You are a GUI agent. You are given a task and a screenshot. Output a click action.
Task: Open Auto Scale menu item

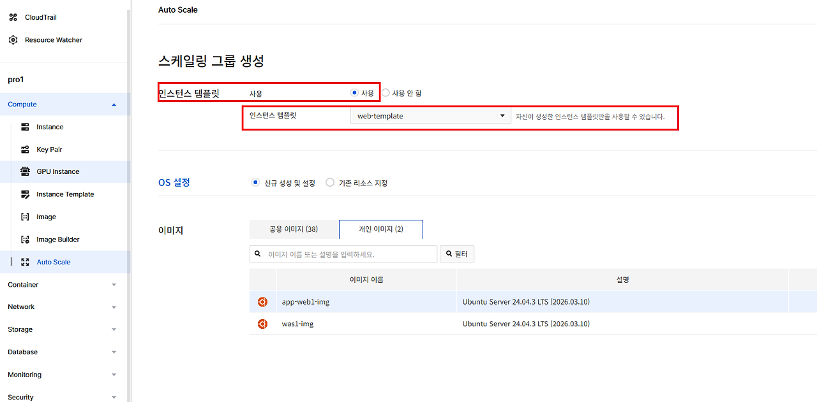(54, 262)
